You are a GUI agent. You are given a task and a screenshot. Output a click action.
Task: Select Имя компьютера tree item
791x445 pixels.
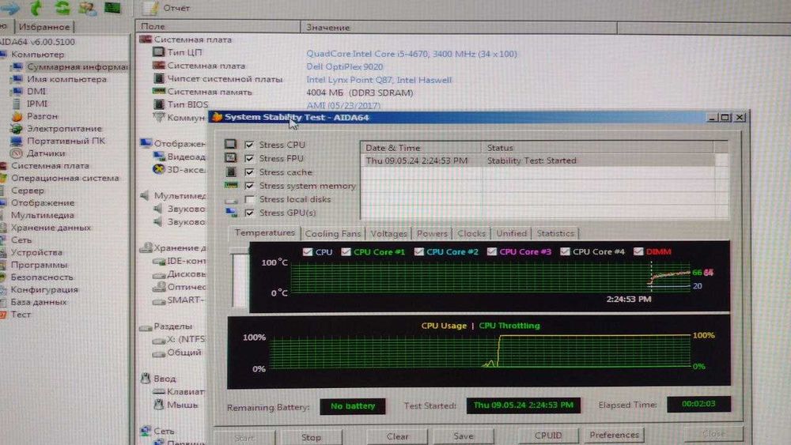click(66, 79)
